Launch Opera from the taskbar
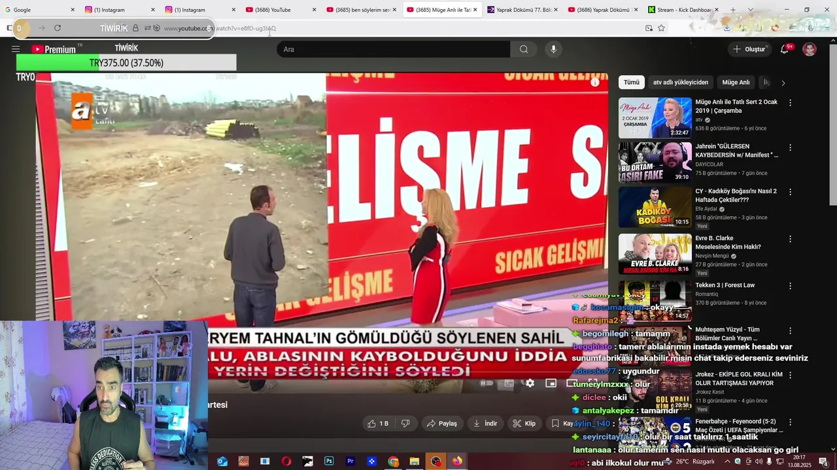The image size is (837, 470). [286, 462]
